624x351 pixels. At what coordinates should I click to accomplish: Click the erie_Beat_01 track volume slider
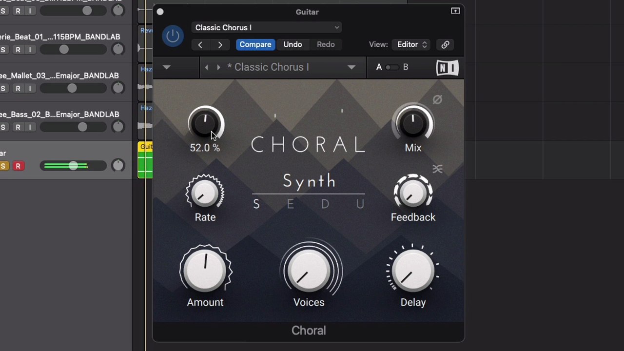[73, 50]
